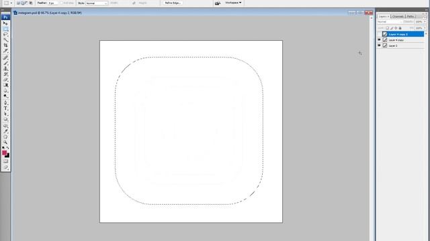
Task: Click the Layer 4 copy thumbnail
Action: 385,40
